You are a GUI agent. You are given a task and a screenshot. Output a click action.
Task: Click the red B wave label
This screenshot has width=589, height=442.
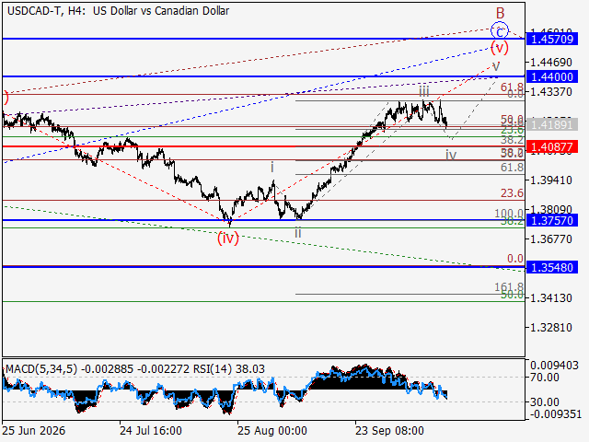pyautogui.click(x=500, y=14)
